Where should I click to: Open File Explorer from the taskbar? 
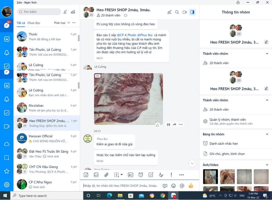click(120, 196)
